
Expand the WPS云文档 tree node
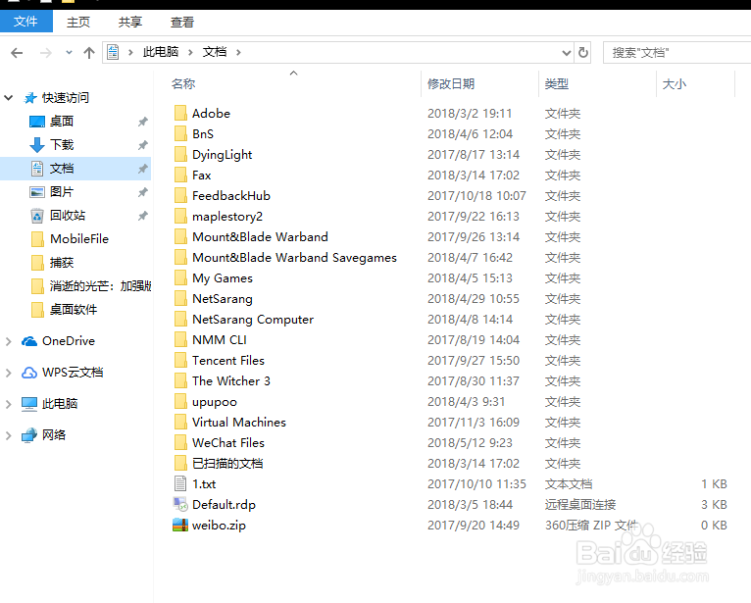click(x=9, y=373)
